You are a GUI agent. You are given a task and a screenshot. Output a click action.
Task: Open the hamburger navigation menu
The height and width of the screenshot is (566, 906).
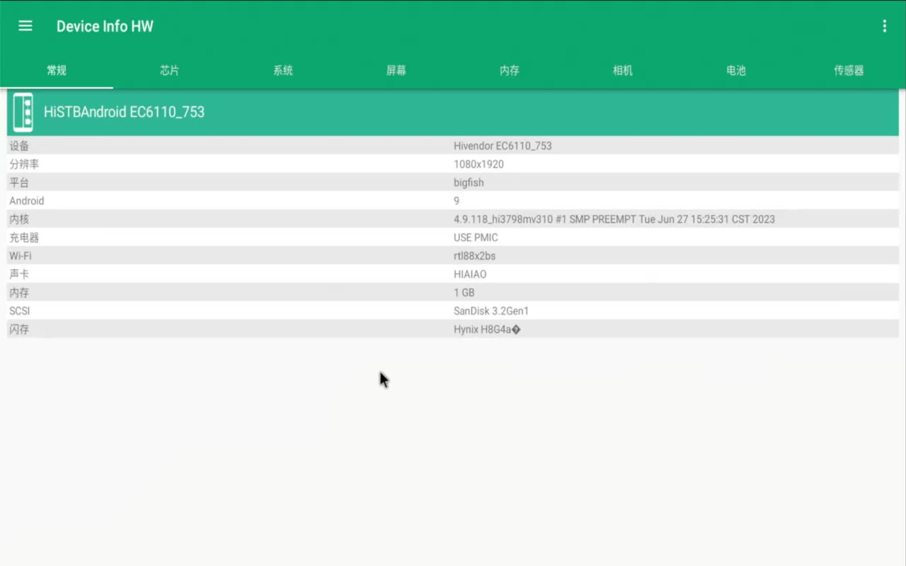[25, 26]
